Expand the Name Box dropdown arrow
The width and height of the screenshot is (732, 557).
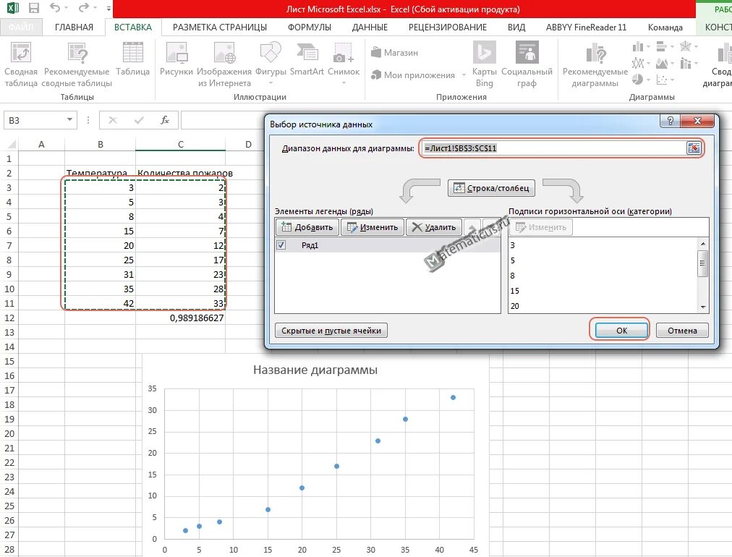(x=69, y=120)
